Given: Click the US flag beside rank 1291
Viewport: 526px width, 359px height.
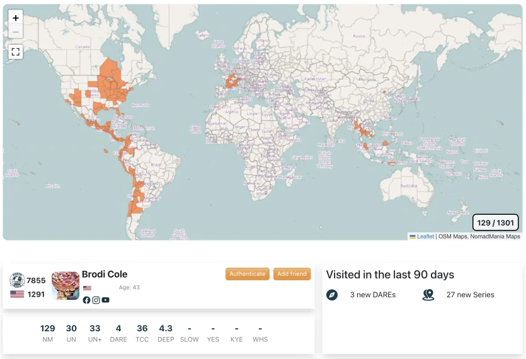Looking at the screenshot, I should tap(17, 294).
